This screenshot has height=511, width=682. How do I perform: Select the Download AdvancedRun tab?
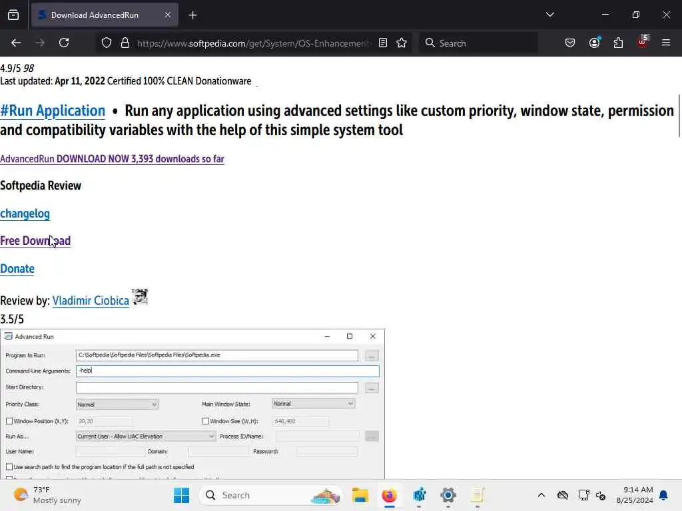pos(105,15)
